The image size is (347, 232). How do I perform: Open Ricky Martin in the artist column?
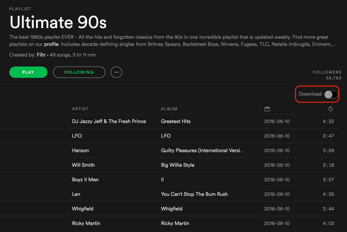click(86, 223)
